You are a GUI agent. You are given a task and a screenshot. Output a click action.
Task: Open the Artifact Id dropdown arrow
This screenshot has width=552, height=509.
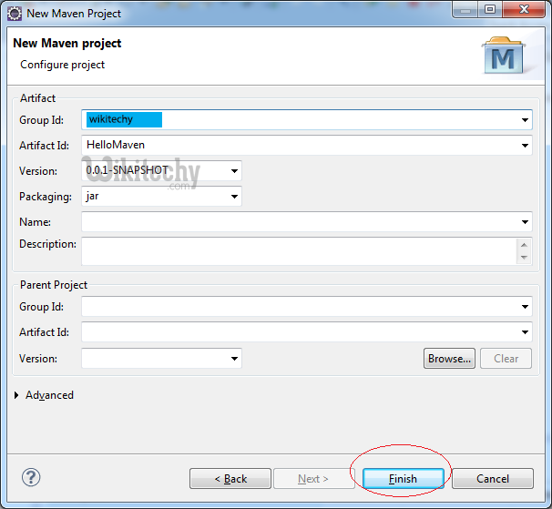click(526, 145)
